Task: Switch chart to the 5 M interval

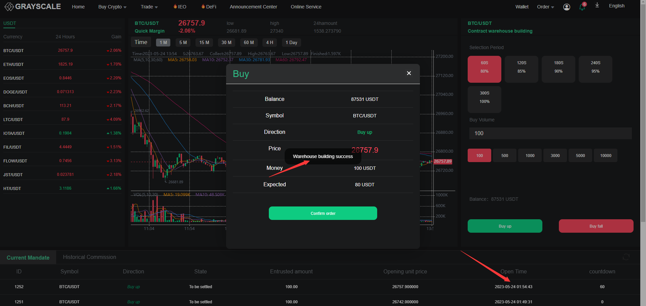Action: (x=183, y=42)
